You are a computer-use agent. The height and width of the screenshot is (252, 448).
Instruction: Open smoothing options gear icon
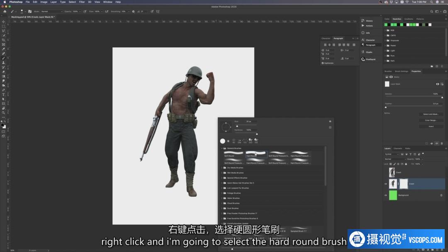coord(133,12)
